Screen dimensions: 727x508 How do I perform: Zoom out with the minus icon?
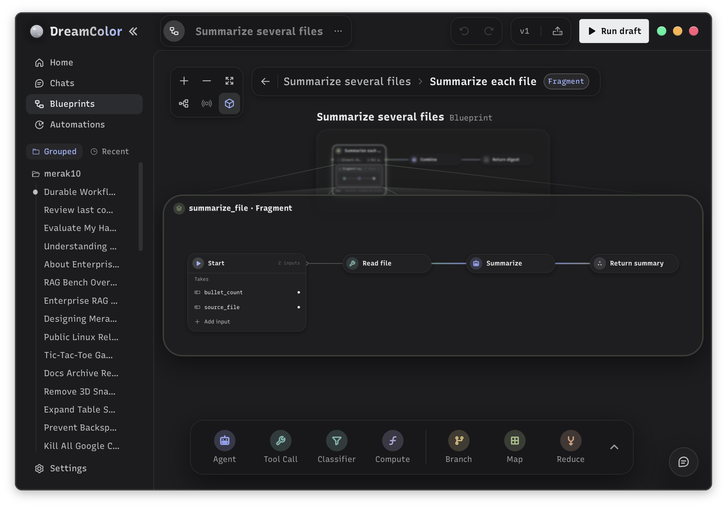click(207, 81)
